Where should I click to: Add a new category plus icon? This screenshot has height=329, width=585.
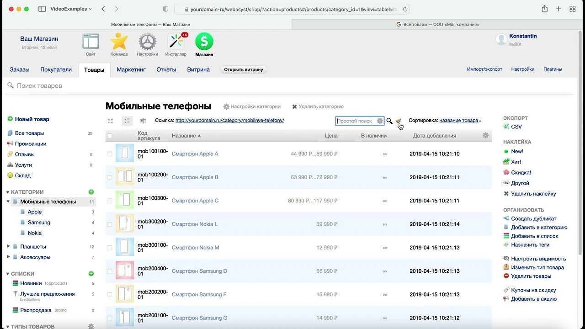click(91, 192)
